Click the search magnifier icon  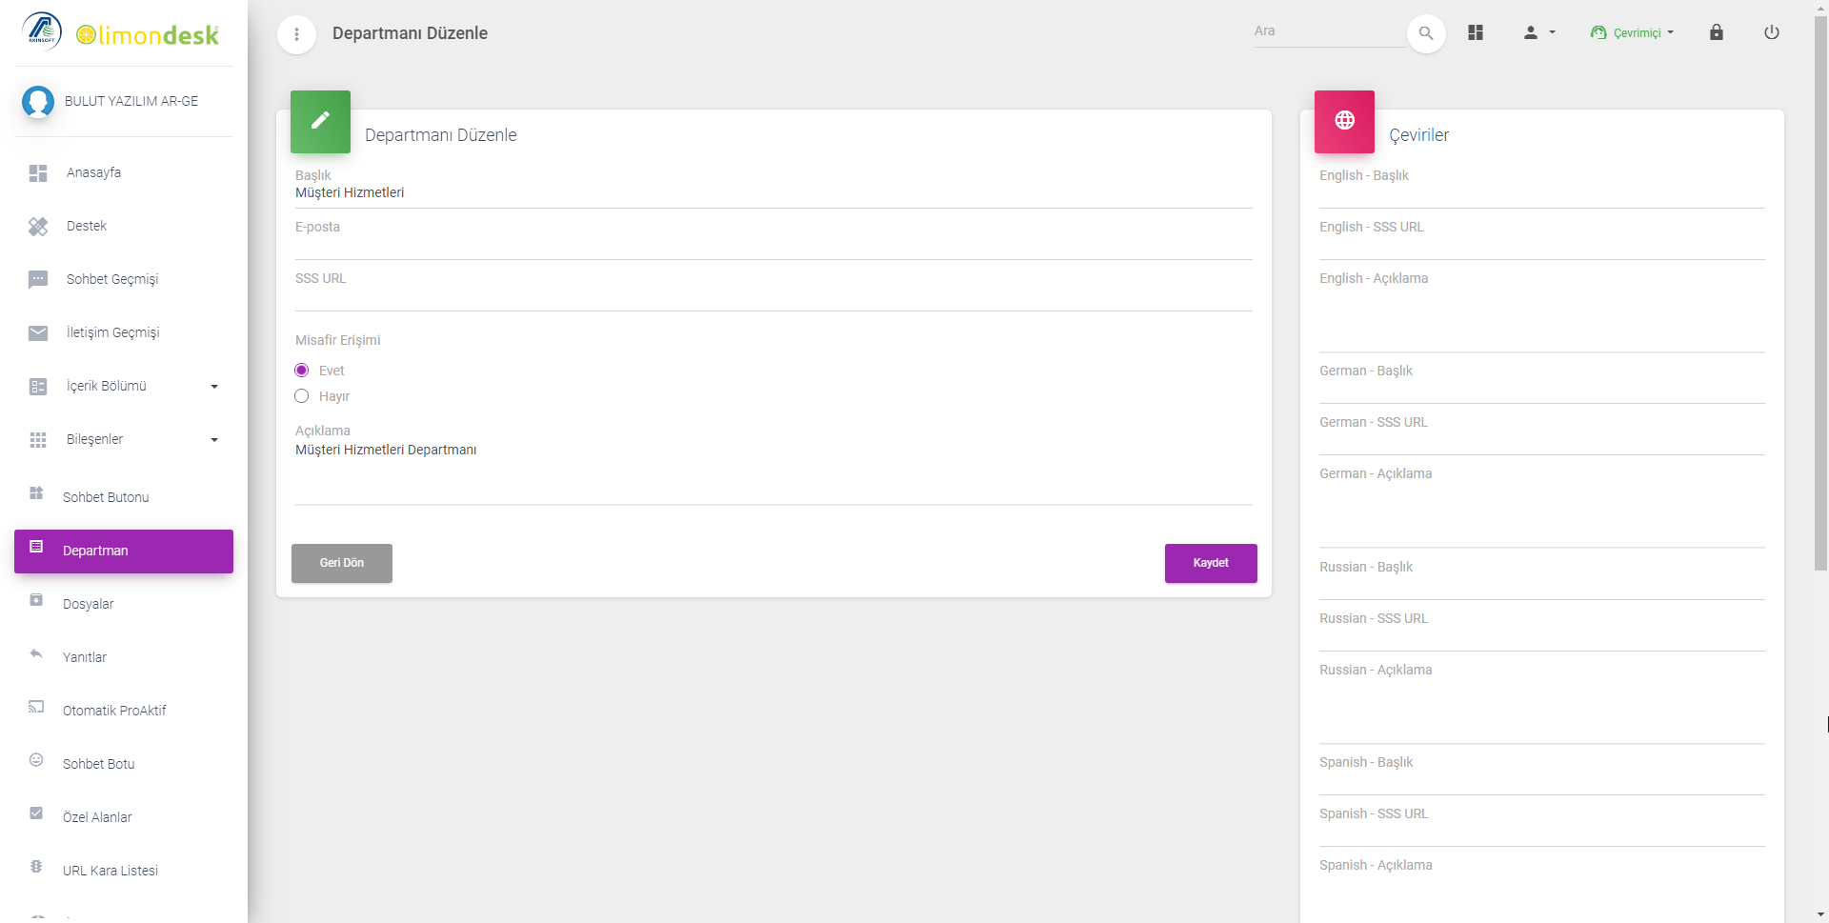(x=1426, y=33)
